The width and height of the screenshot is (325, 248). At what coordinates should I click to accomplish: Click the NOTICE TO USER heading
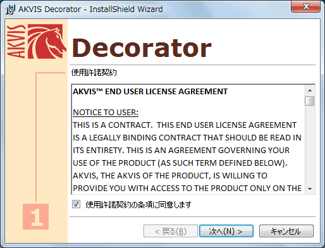pyautogui.click(x=106, y=113)
